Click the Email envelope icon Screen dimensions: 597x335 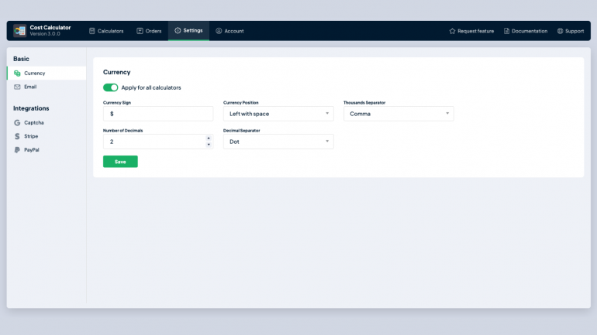point(17,87)
